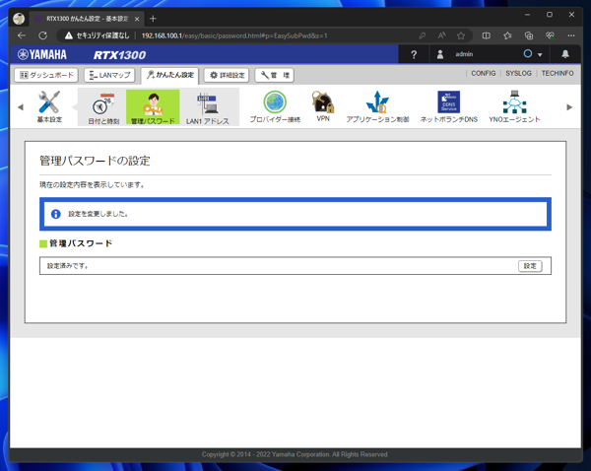591x471 pixels.
Task: Reload the page in browser
Action: [43, 35]
